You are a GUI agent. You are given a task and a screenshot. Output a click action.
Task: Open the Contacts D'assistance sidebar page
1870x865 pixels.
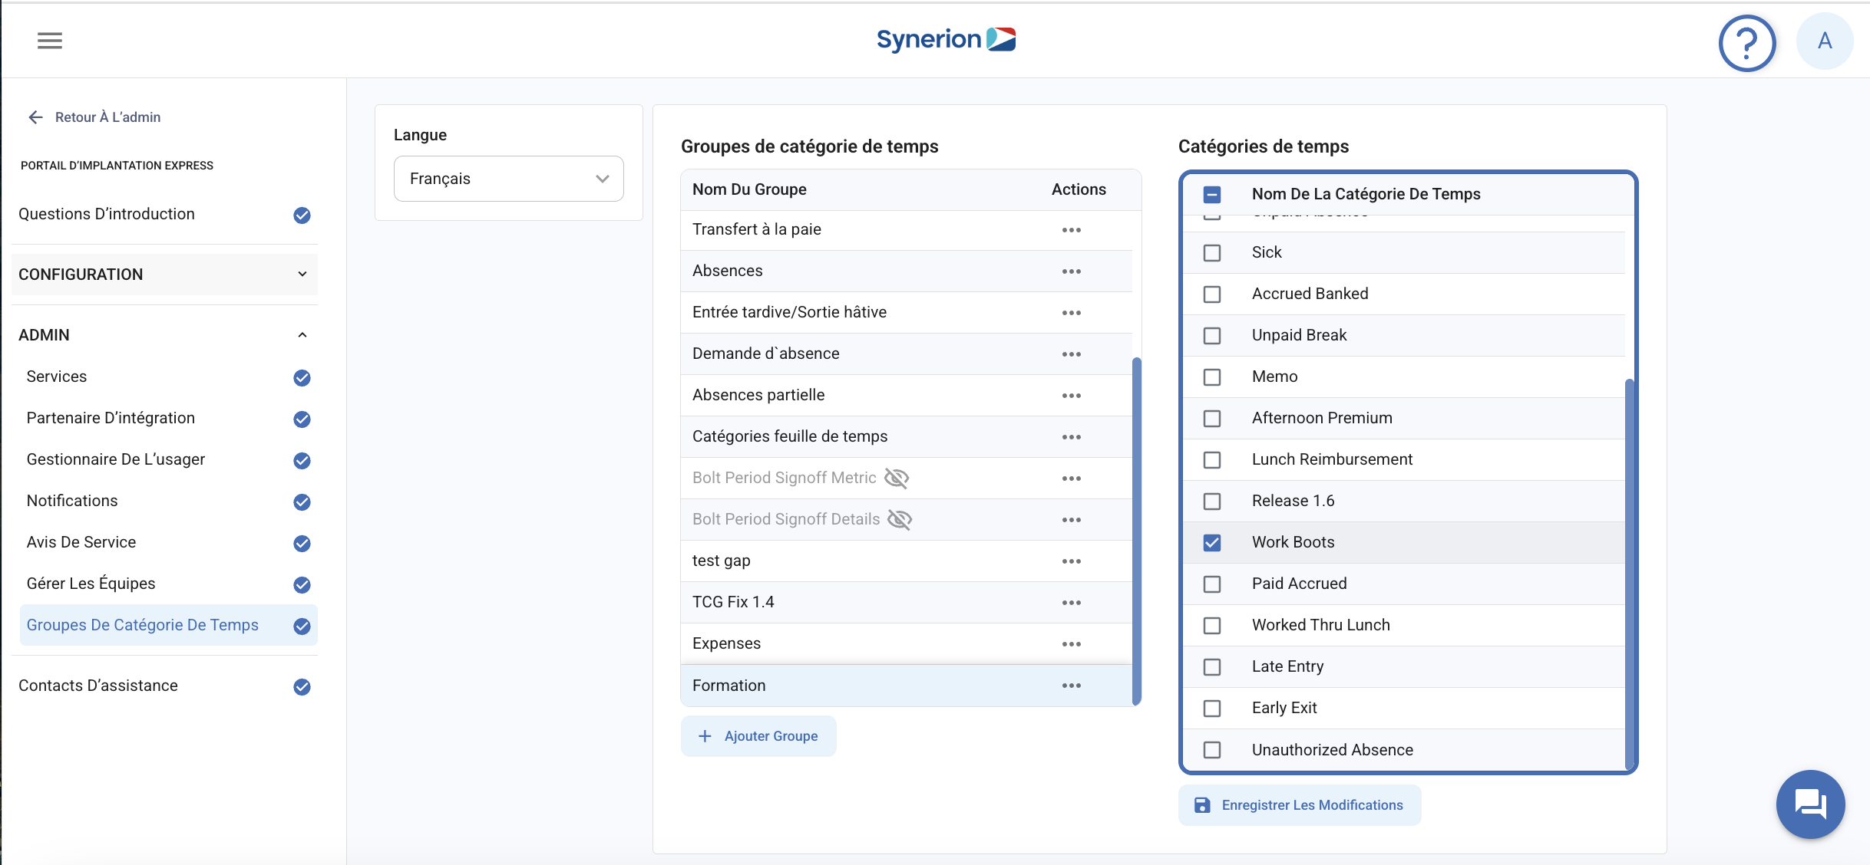coord(164,686)
